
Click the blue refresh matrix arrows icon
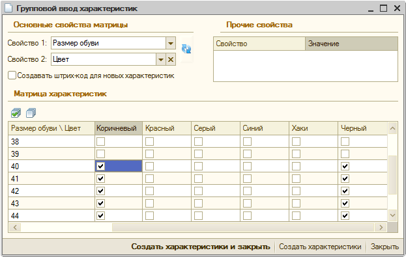click(186, 49)
